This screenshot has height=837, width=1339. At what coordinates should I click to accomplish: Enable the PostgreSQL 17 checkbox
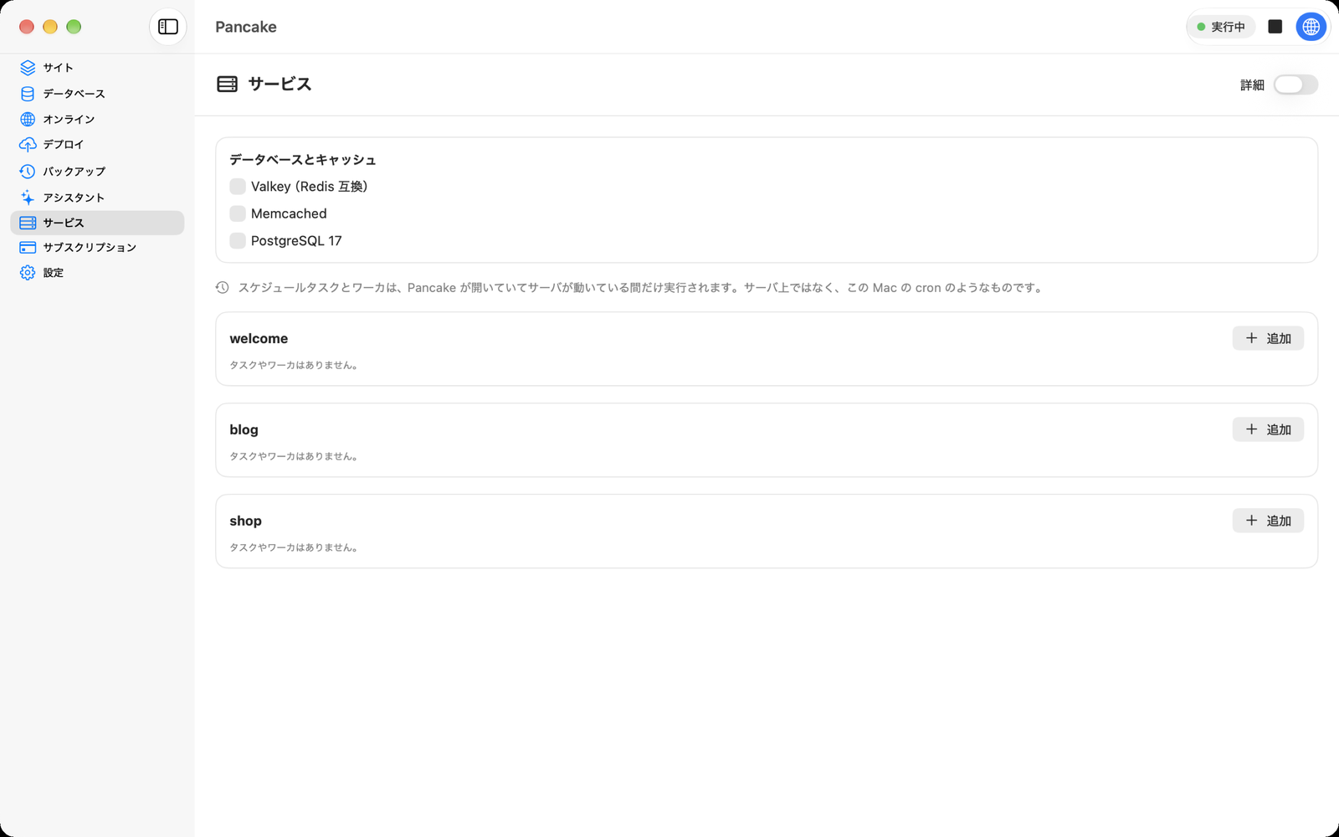[x=238, y=241]
